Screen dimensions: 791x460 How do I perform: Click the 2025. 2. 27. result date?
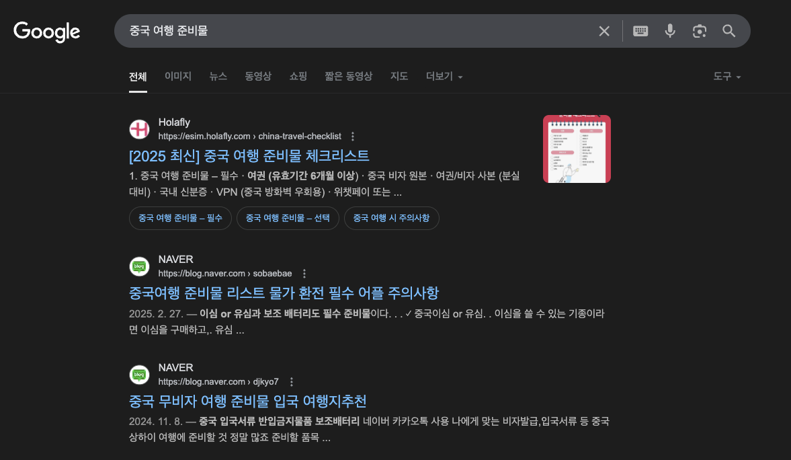pos(156,314)
